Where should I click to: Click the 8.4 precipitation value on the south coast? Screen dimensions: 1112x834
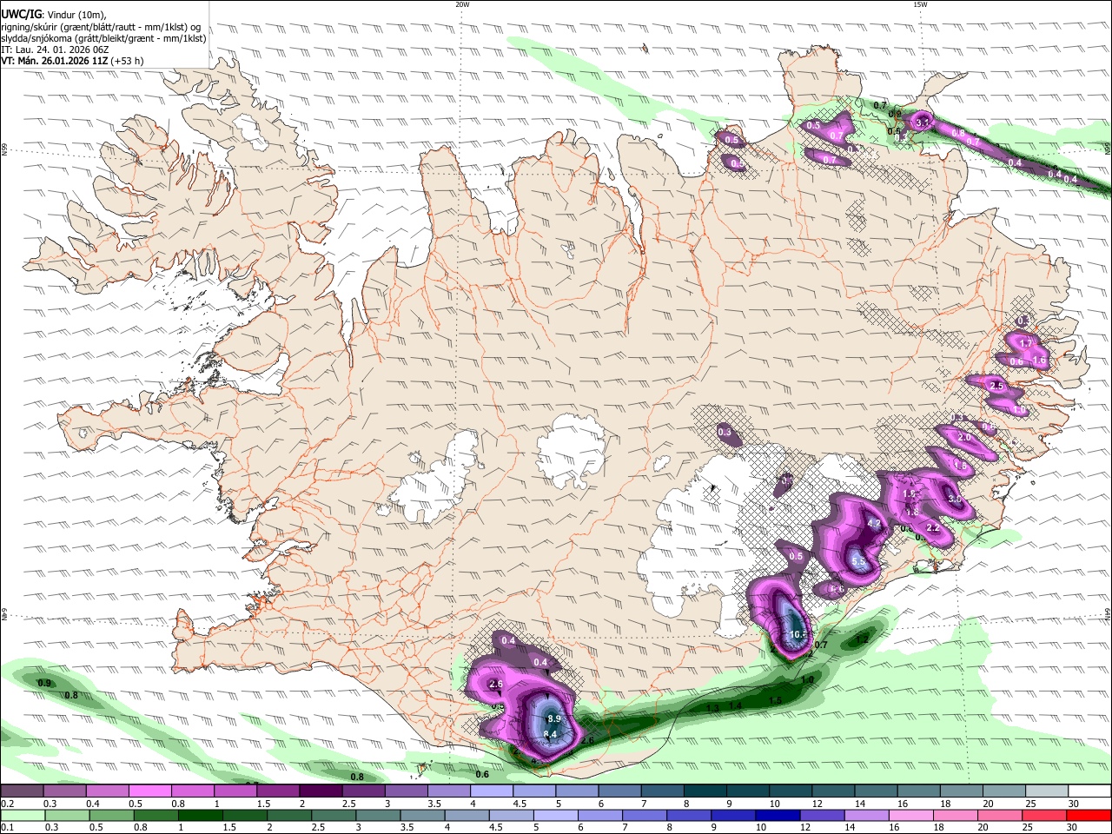pyautogui.click(x=549, y=735)
